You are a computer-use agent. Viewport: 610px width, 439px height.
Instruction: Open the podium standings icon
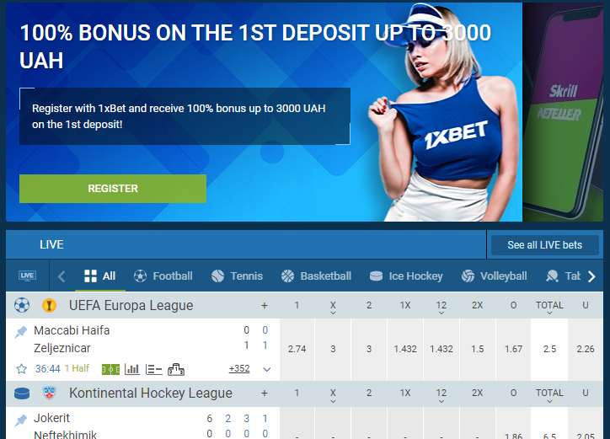coord(176,369)
